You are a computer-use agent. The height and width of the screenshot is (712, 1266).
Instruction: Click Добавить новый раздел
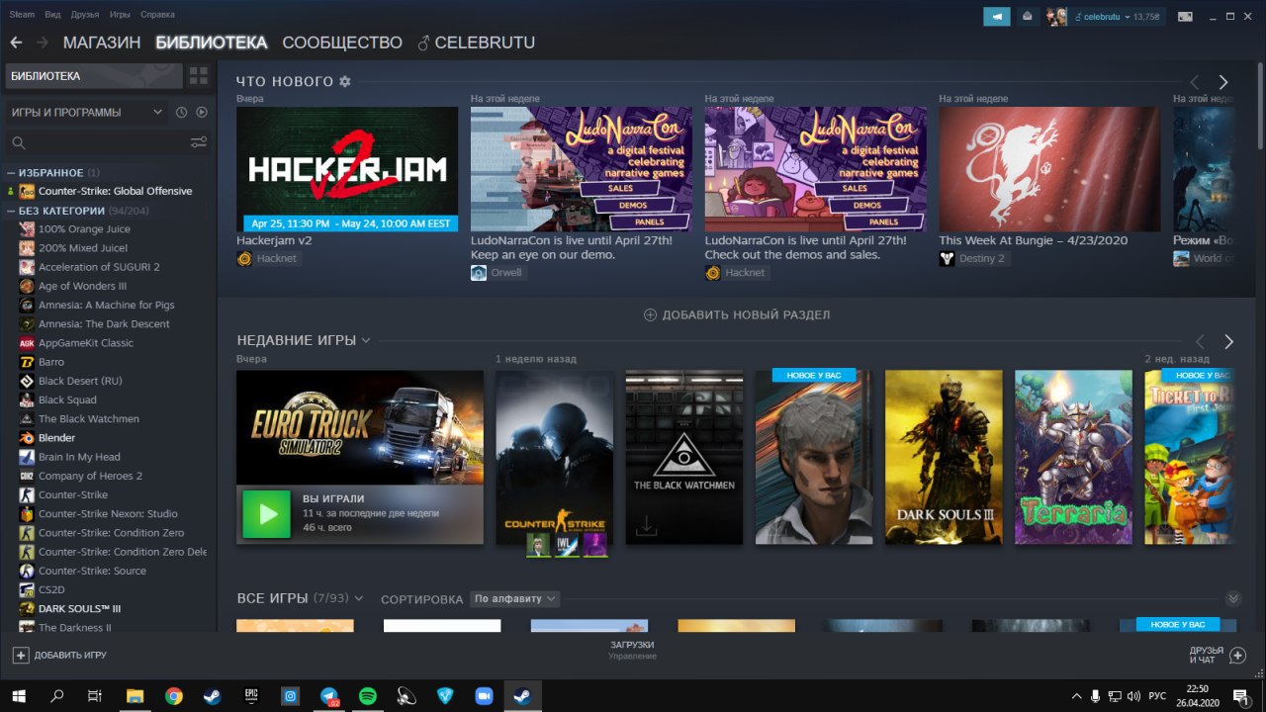coord(737,314)
